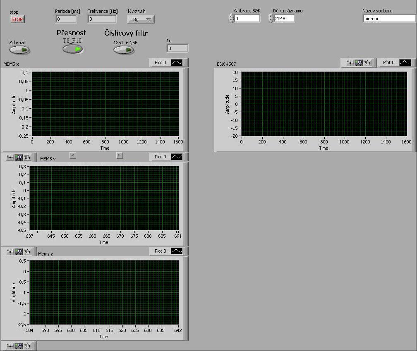
Task: Click the 20 y-axis maximum of B&K 4507 graph
Action: click(x=235, y=72)
